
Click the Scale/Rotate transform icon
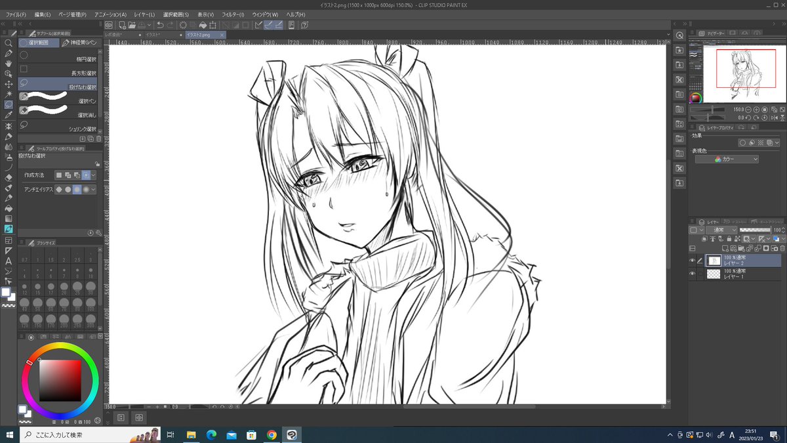point(212,25)
